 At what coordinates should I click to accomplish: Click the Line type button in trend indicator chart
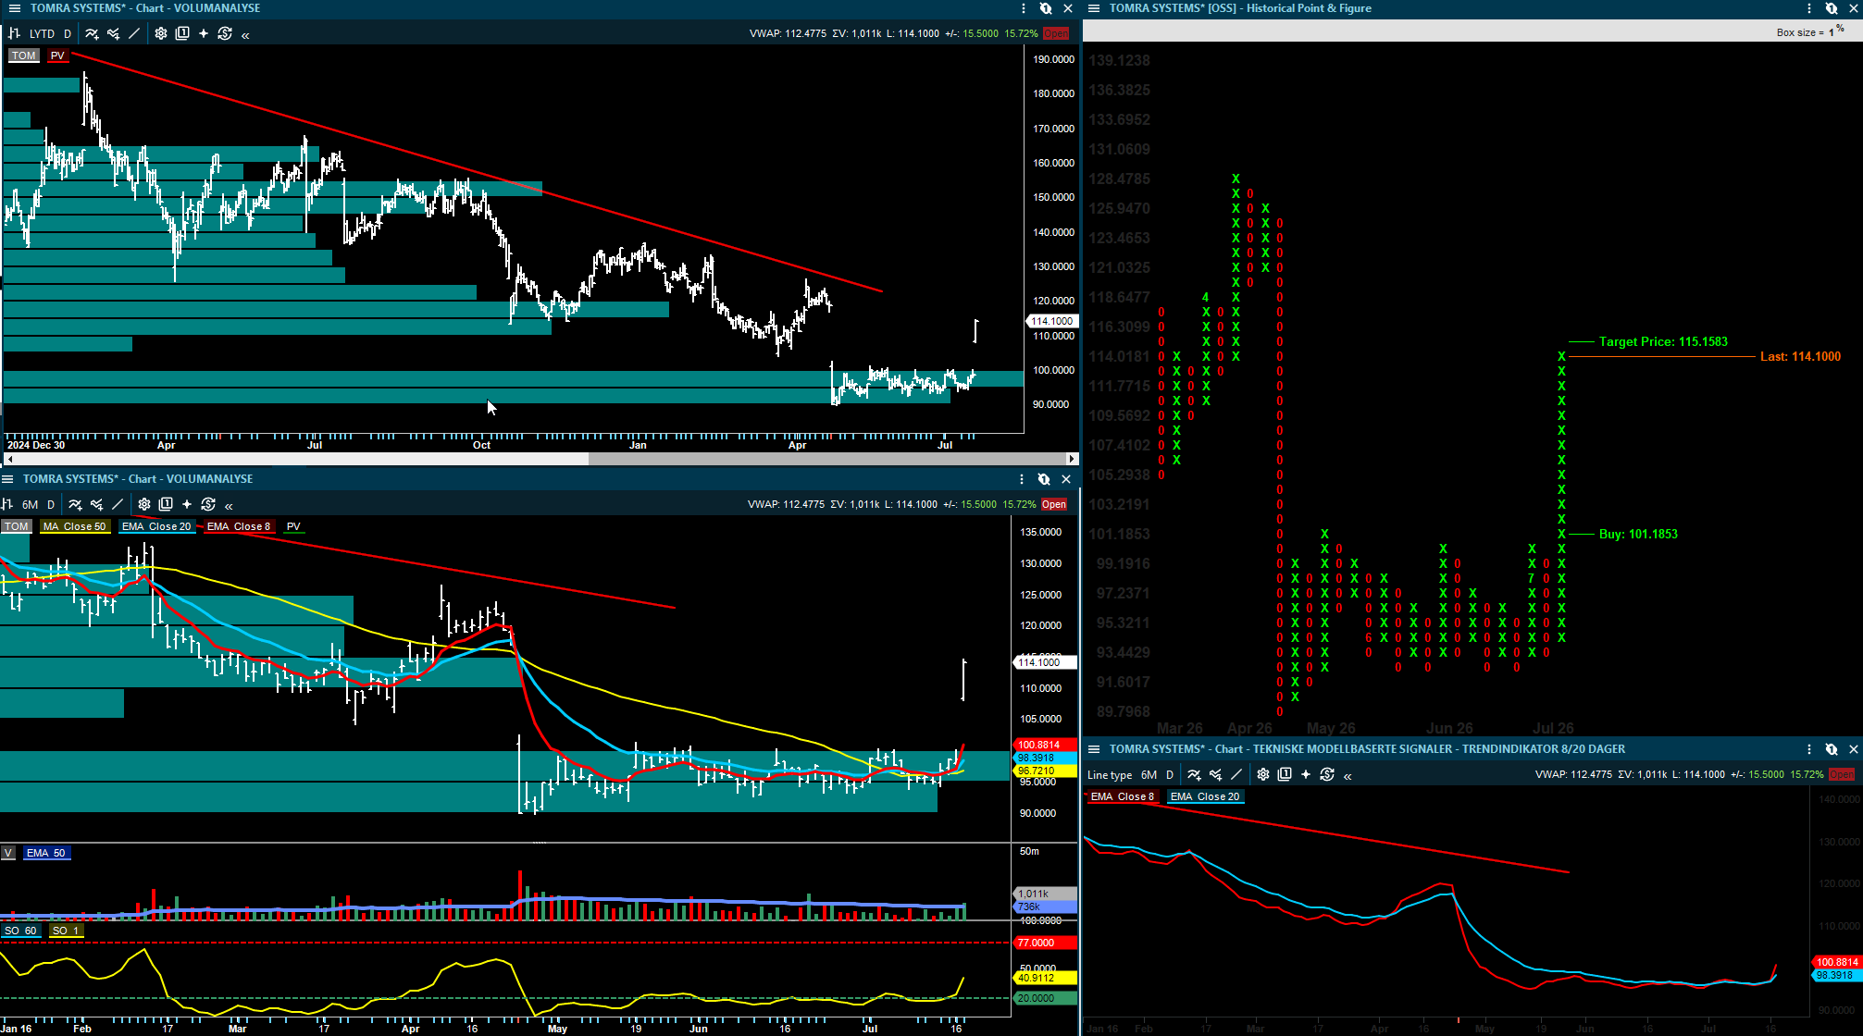[x=1110, y=775]
